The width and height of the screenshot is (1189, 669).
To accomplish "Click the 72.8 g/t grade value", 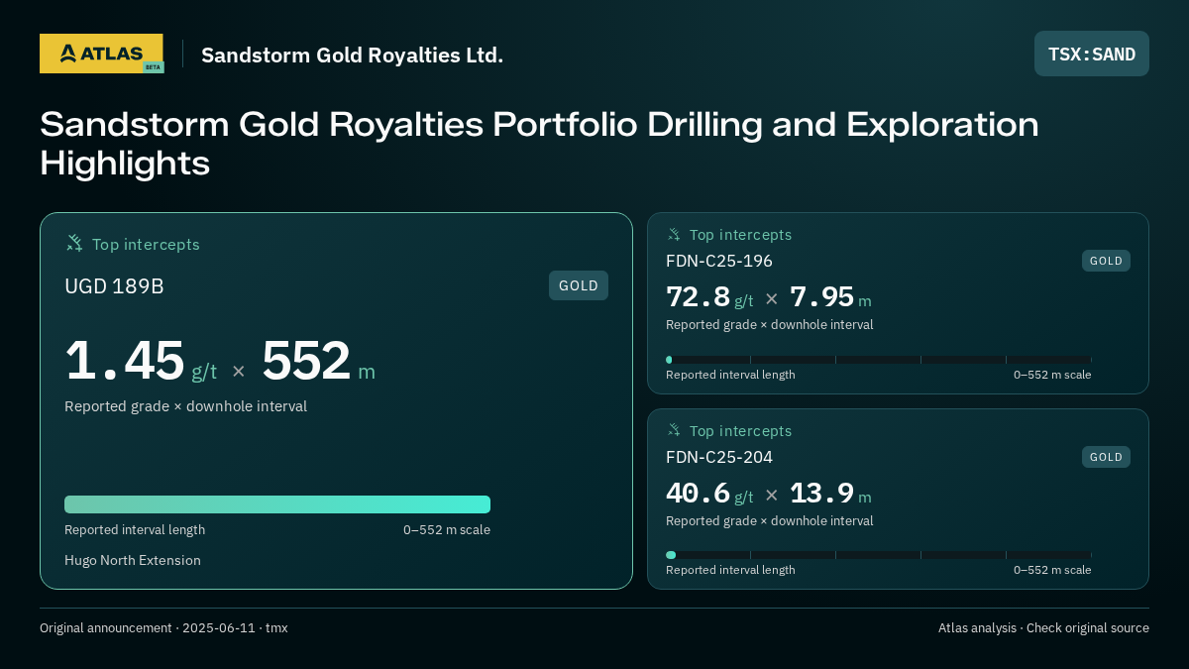I will pyautogui.click(x=709, y=297).
